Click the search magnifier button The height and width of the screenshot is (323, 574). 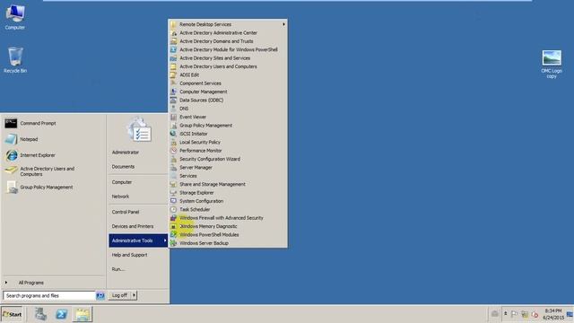pos(100,295)
